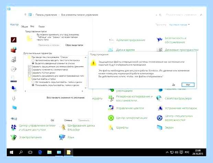Screen dimensions: 213x163
Task: Switch to the Вид tab
Action: (32, 26)
